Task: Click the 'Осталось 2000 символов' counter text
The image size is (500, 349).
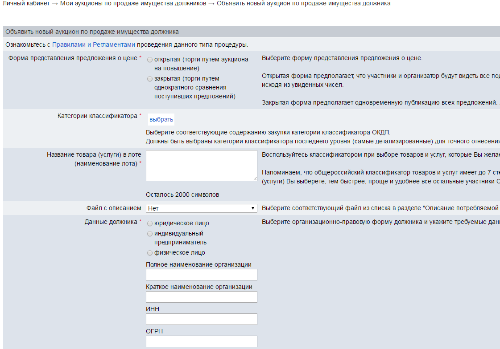Action: pyautogui.click(x=182, y=195)
